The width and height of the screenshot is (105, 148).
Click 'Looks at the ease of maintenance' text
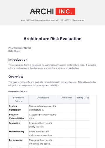41,133
